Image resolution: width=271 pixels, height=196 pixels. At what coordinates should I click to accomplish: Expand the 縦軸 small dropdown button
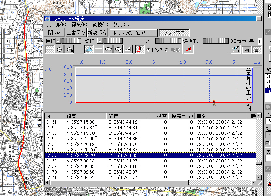100,41
